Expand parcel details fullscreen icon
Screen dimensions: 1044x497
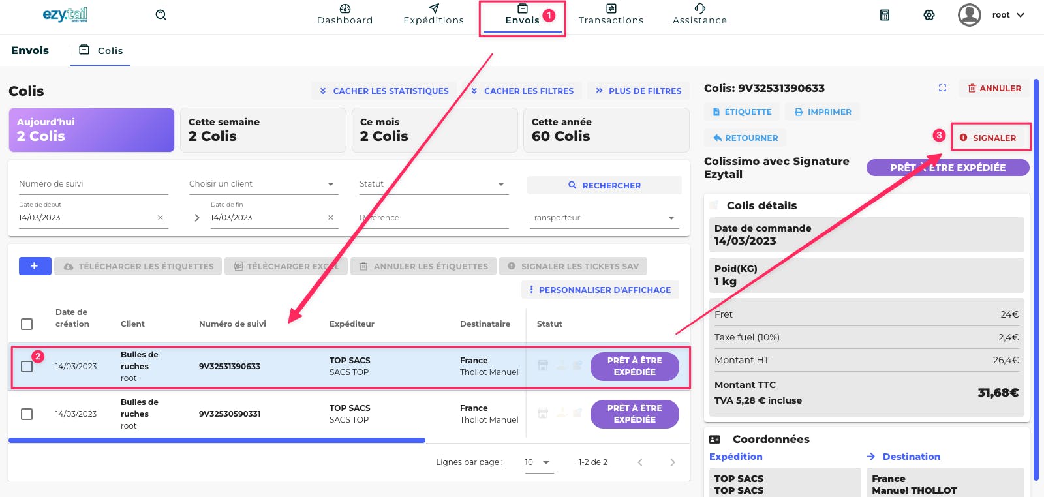coord(942,88)
